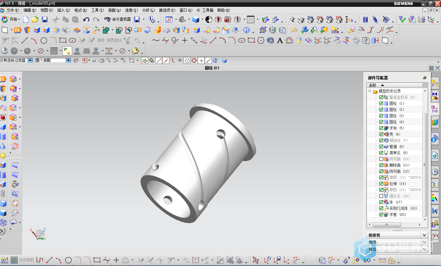Toggle the 螺旋线 (7) checkbox

coord(381,140)
